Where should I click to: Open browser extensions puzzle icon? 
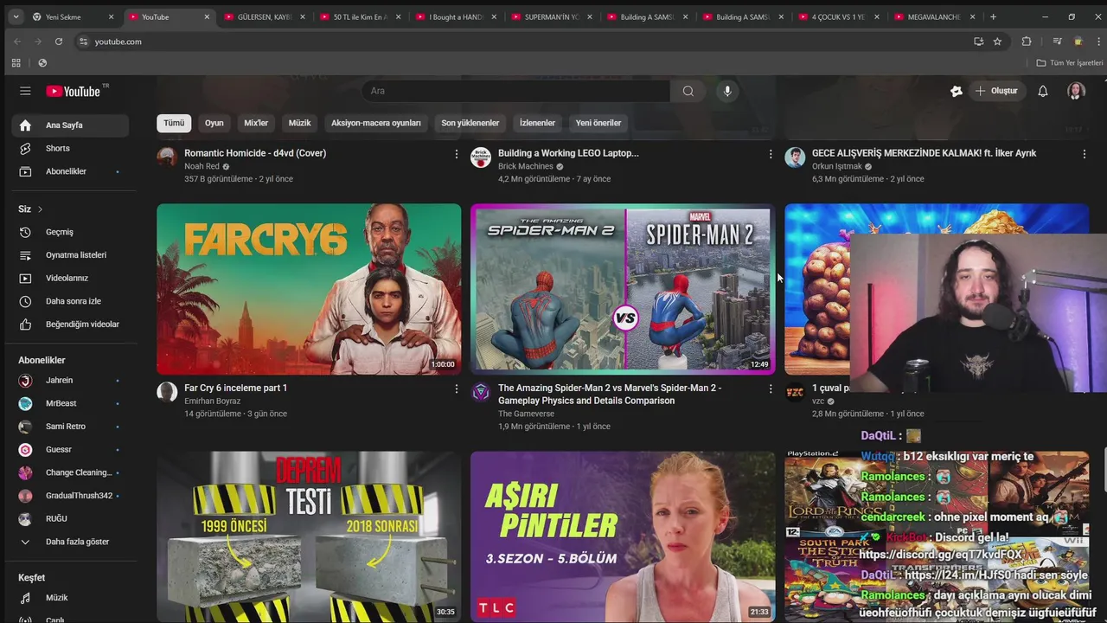(x=1027, y=42)
